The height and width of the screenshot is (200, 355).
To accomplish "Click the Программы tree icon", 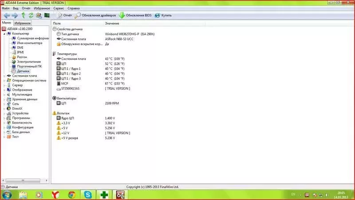I will (9, 118).
